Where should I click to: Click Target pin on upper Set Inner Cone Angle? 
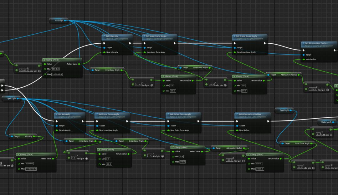click(x=145, y=48)
